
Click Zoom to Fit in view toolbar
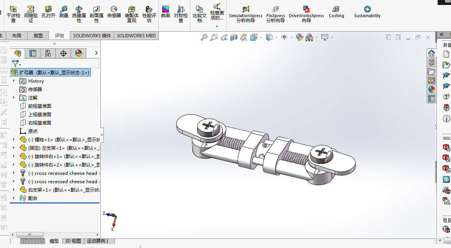coord(204,37)
